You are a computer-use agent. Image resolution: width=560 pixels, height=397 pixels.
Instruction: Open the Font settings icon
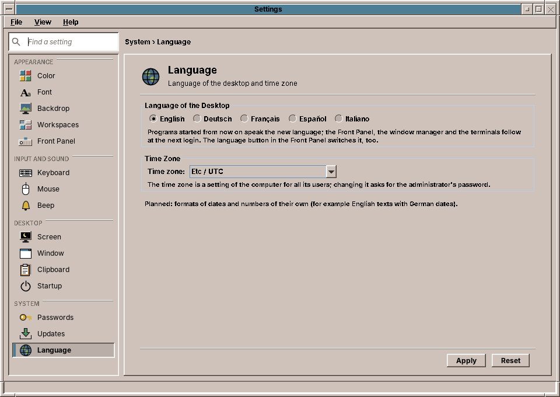(x=25, y=92)
